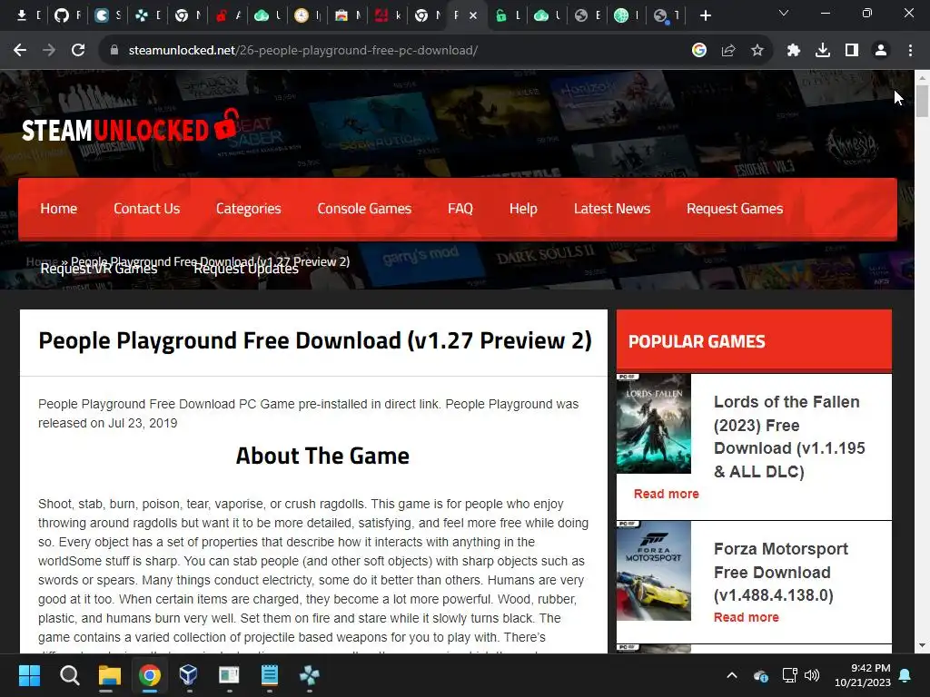The height and width of the screenshot is (697, 930).
Task: Open the Extensions puzzle icon
Action: tap(794, 51)
